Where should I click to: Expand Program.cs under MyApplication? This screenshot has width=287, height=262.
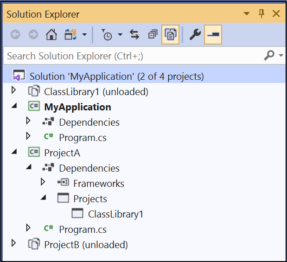tap(28, 136)
